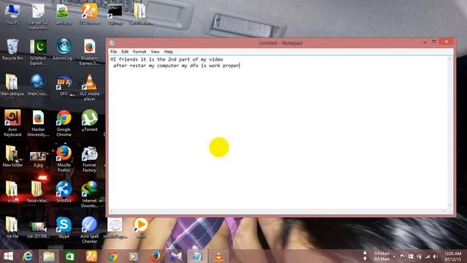The width and height of the screenshot is (467, 263).
Task: Open the txt file folder icon
Action: 12,227
